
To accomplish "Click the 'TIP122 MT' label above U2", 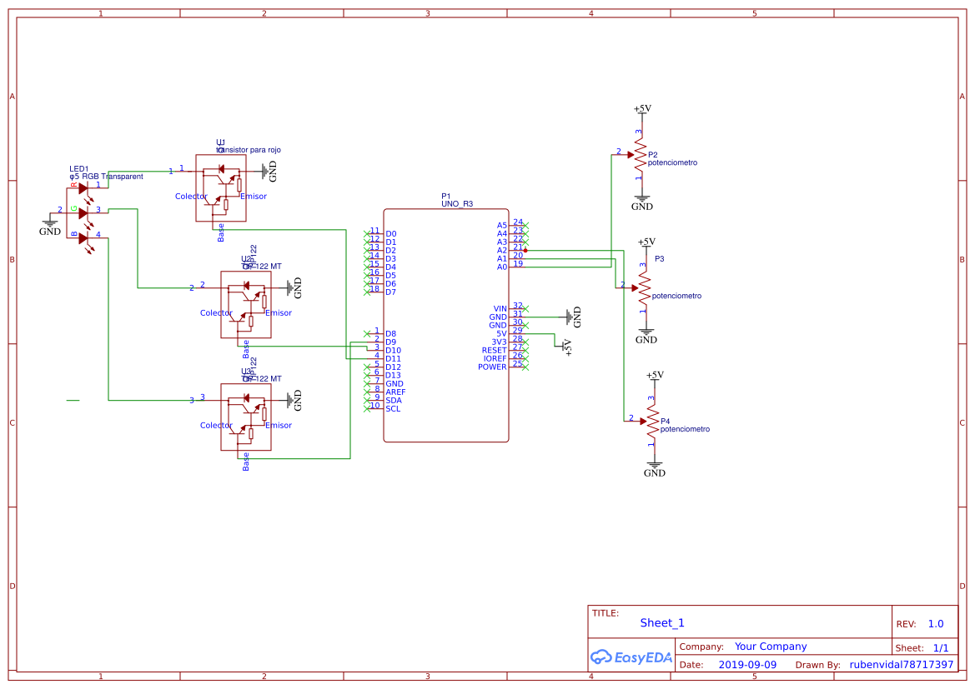I will point(262,267).
